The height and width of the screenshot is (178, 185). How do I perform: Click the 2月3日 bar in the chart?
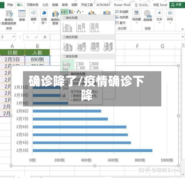point(92,151)
